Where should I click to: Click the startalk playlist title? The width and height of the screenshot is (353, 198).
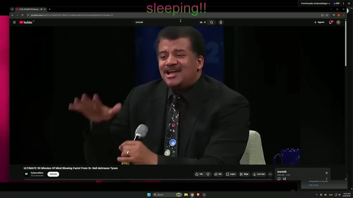coord(282,172)
